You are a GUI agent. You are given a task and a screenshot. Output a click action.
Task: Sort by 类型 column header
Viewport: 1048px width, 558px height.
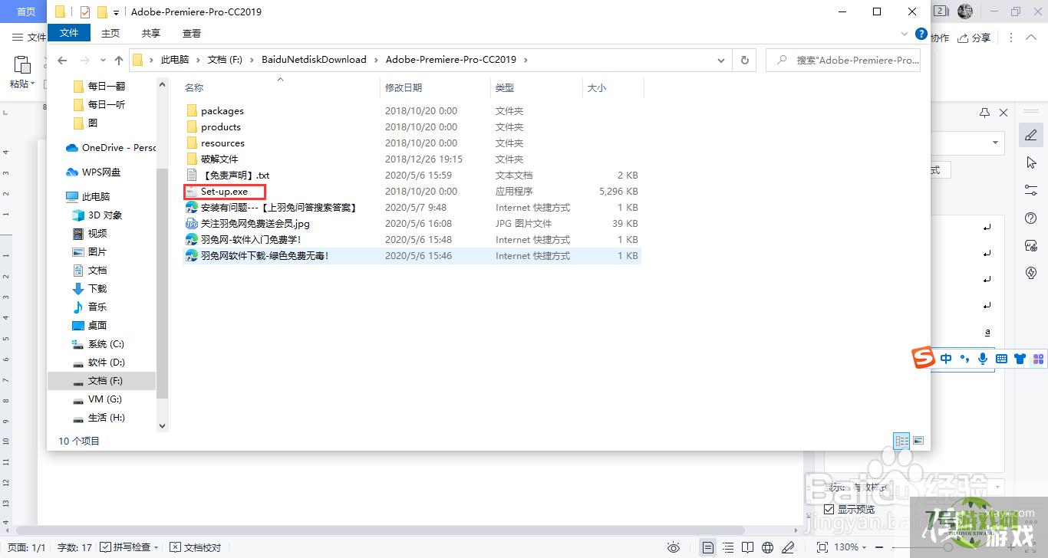click(536, 88)
